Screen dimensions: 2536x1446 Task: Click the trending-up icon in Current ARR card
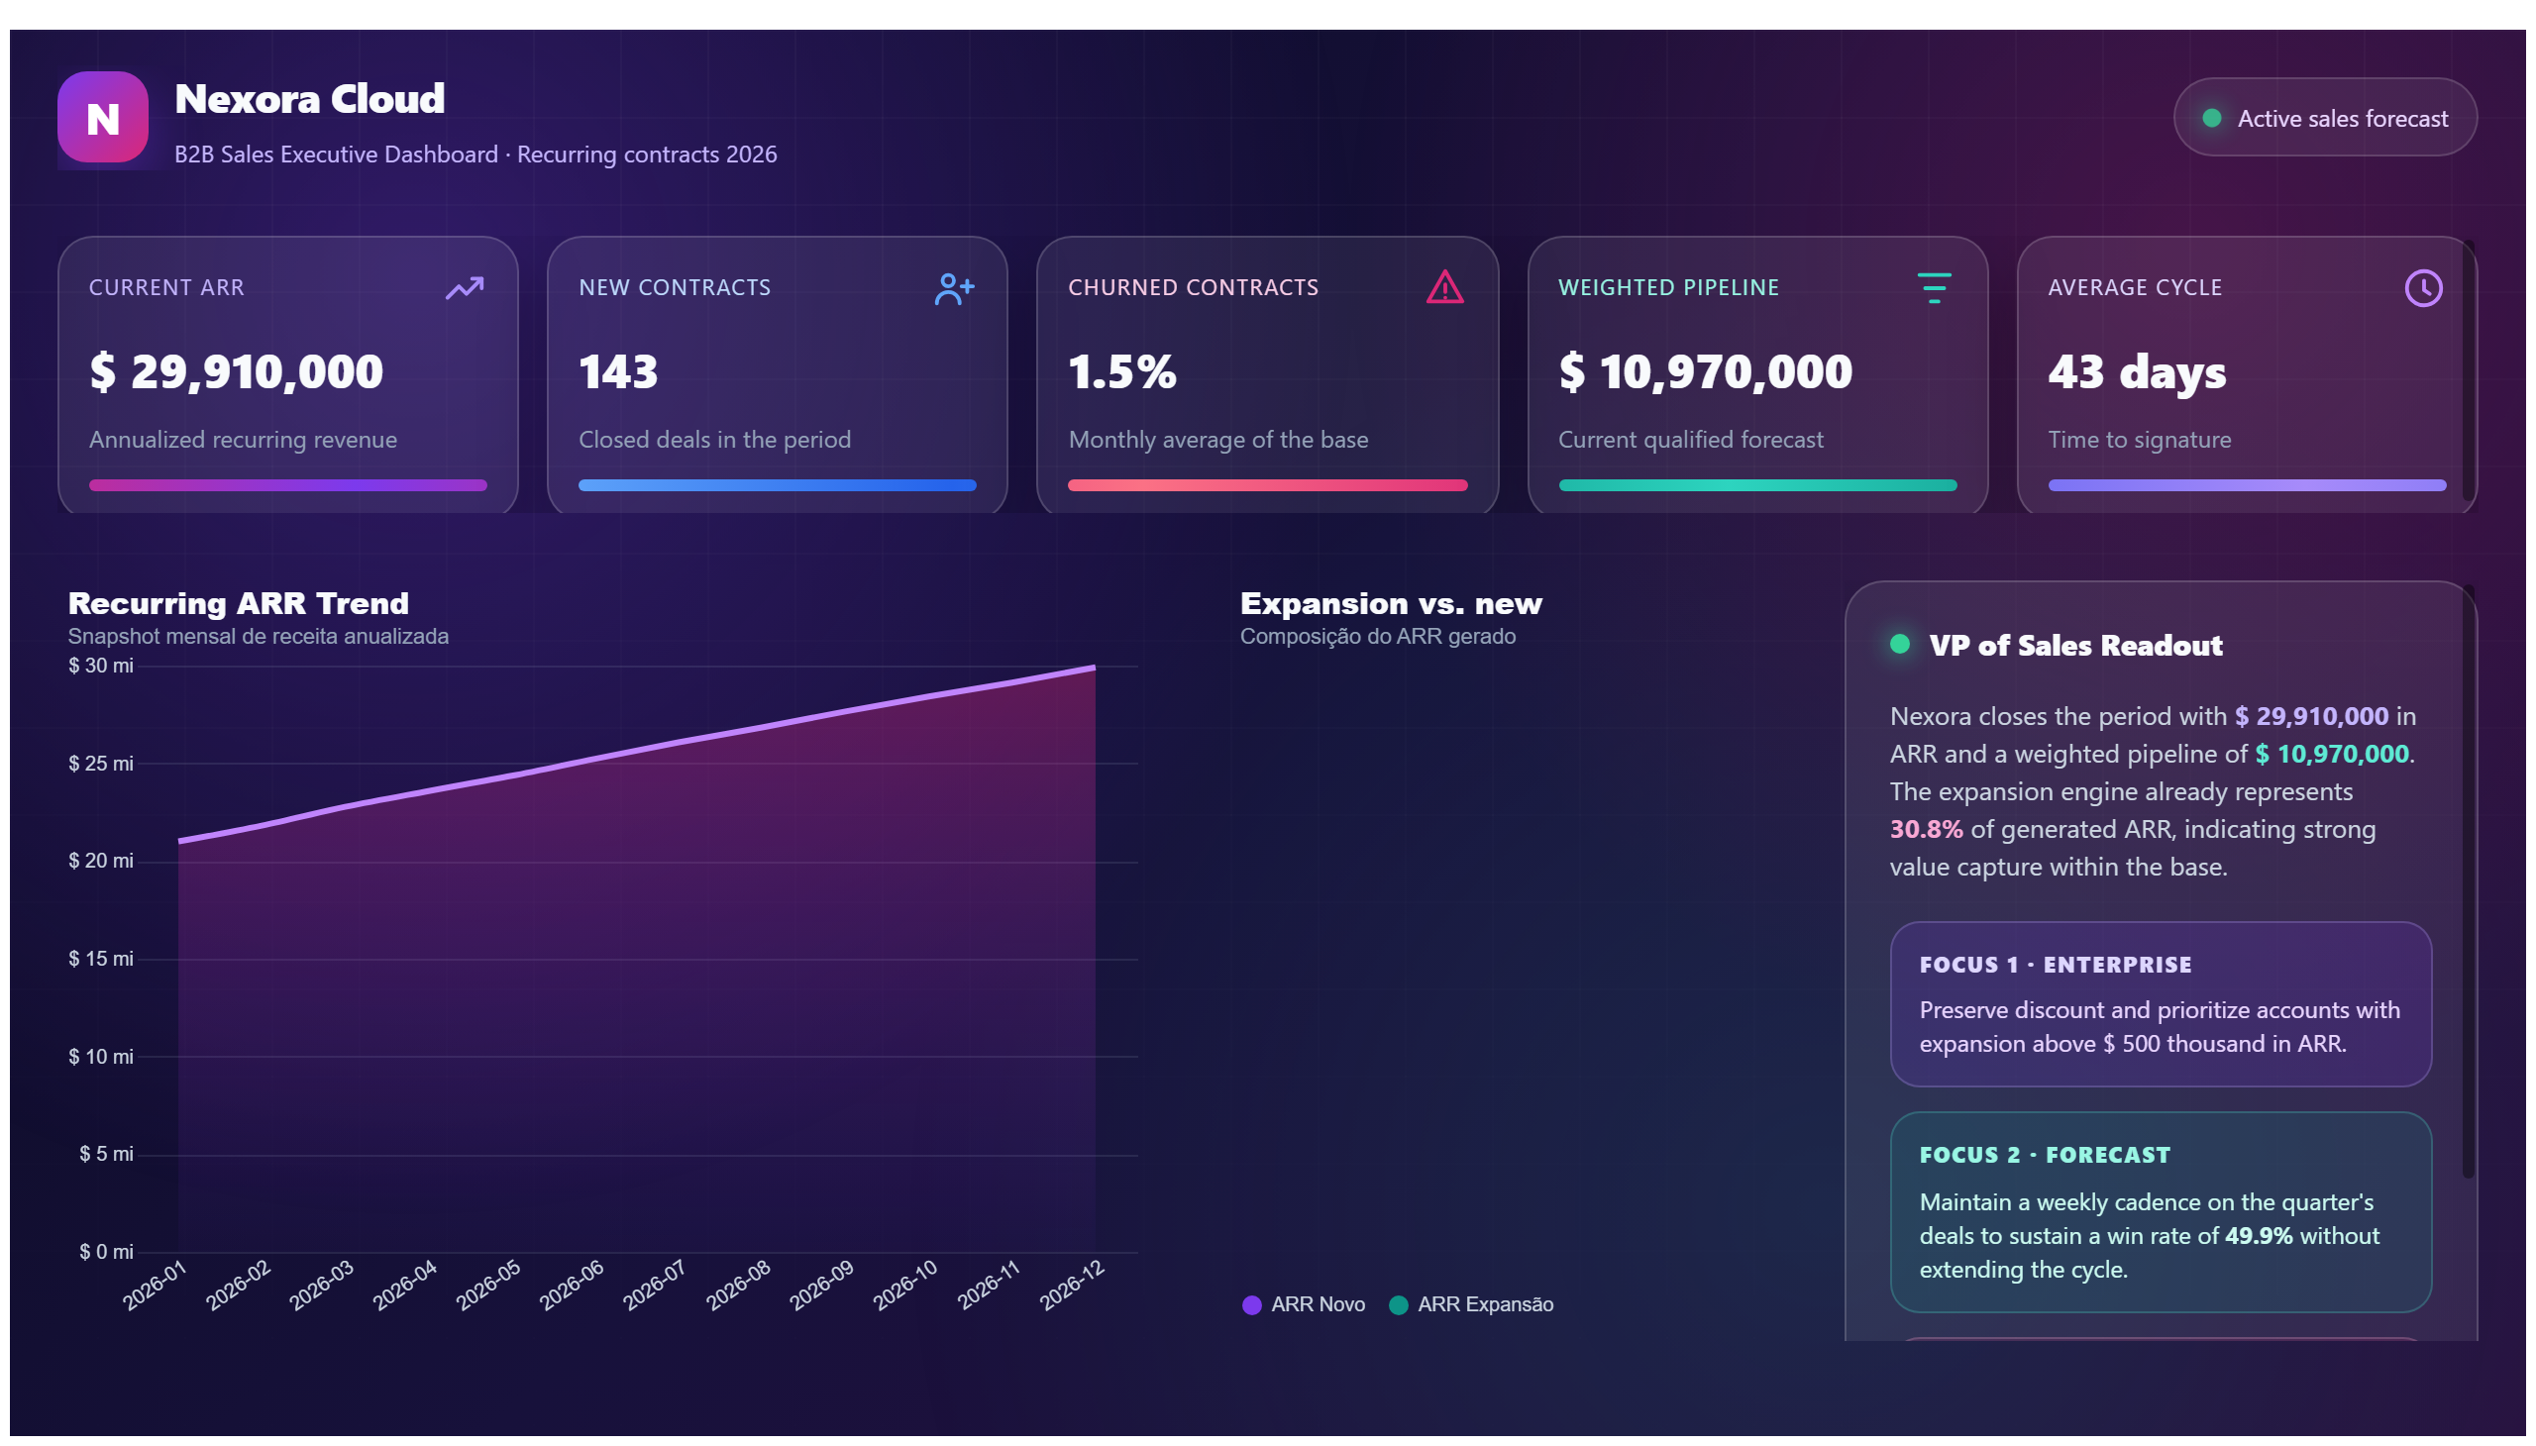[464, 288]
